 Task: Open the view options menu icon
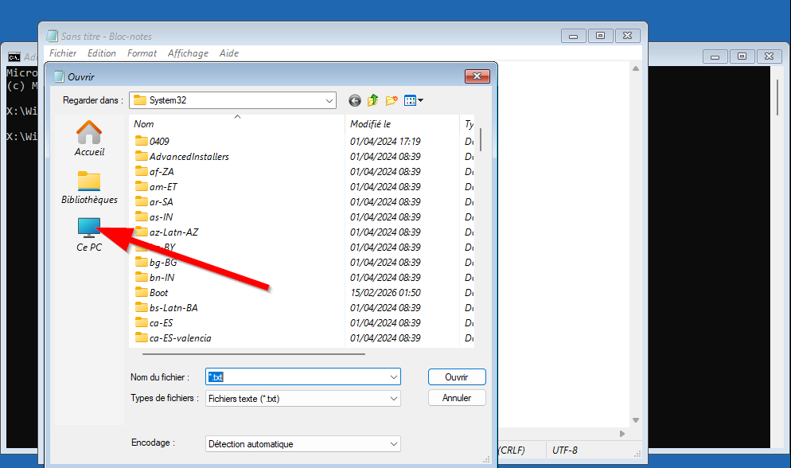(x=414, y=100)
